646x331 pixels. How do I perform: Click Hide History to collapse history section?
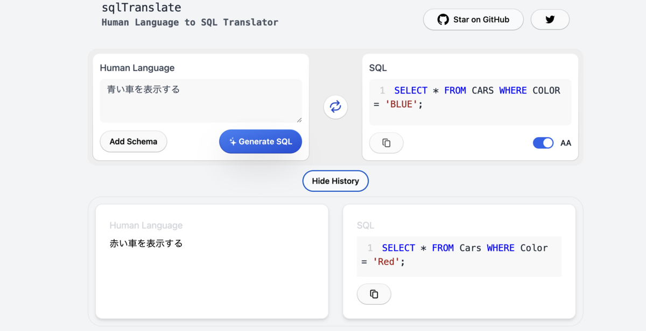[335, 181]
